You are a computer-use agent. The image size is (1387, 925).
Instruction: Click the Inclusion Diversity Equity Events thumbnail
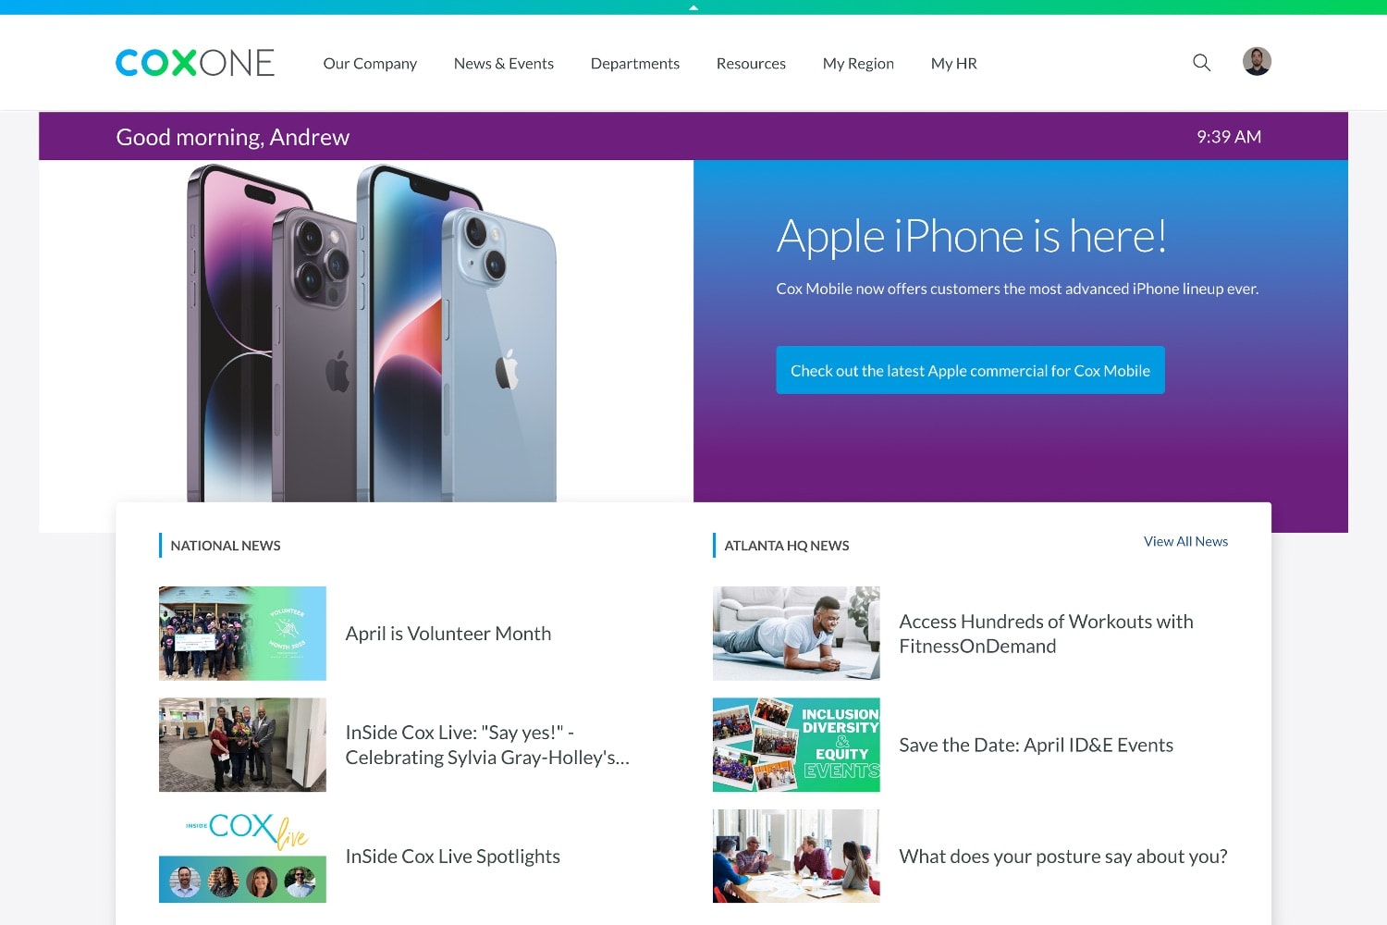(x=796, y=745)
